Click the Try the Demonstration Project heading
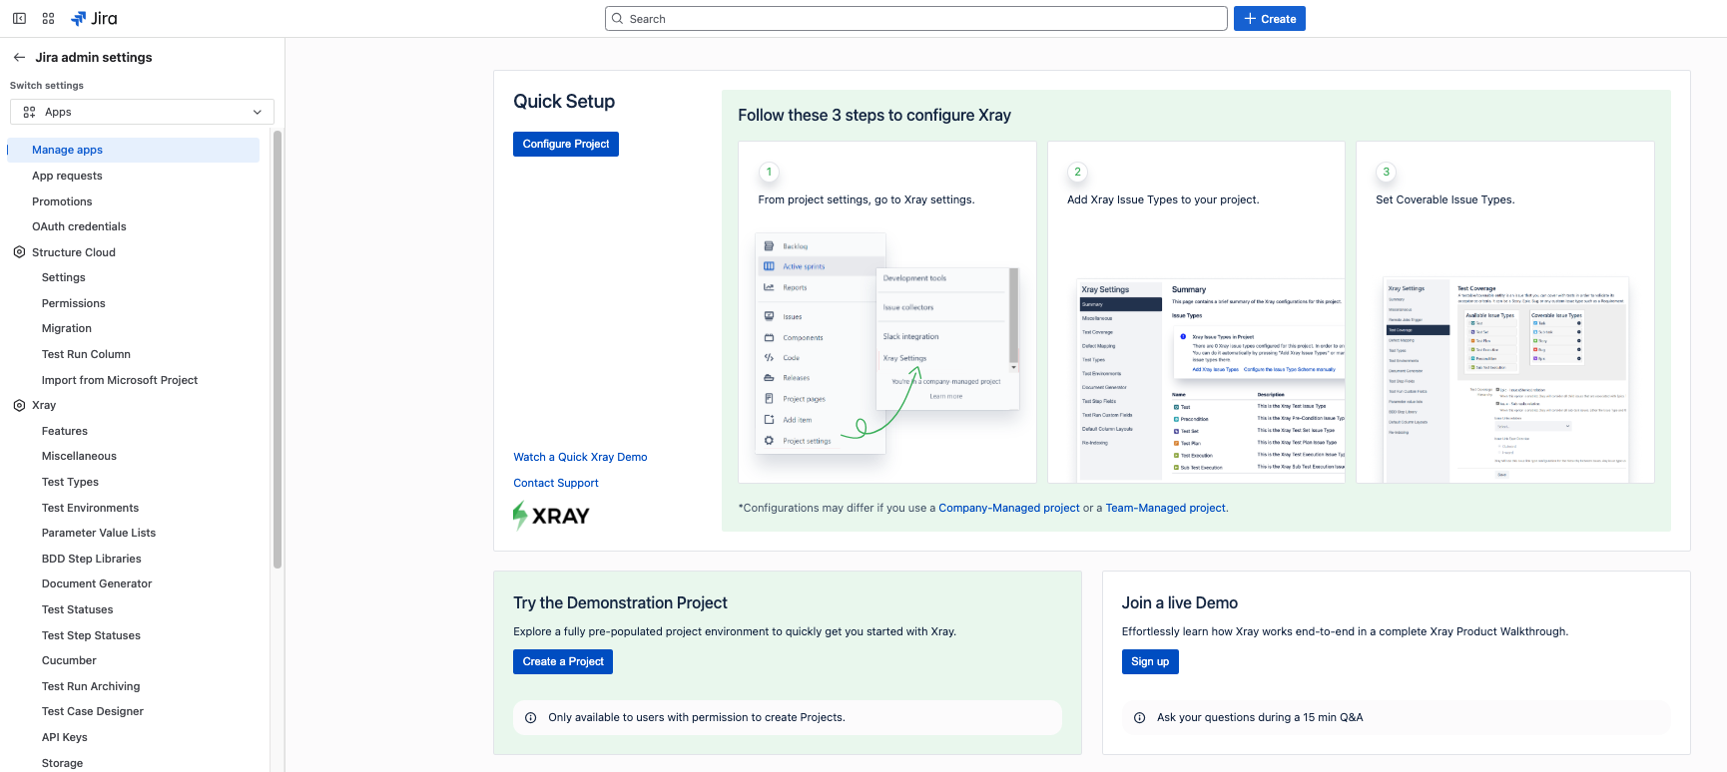Screen dimensions: 1727x772 (620, 603)
